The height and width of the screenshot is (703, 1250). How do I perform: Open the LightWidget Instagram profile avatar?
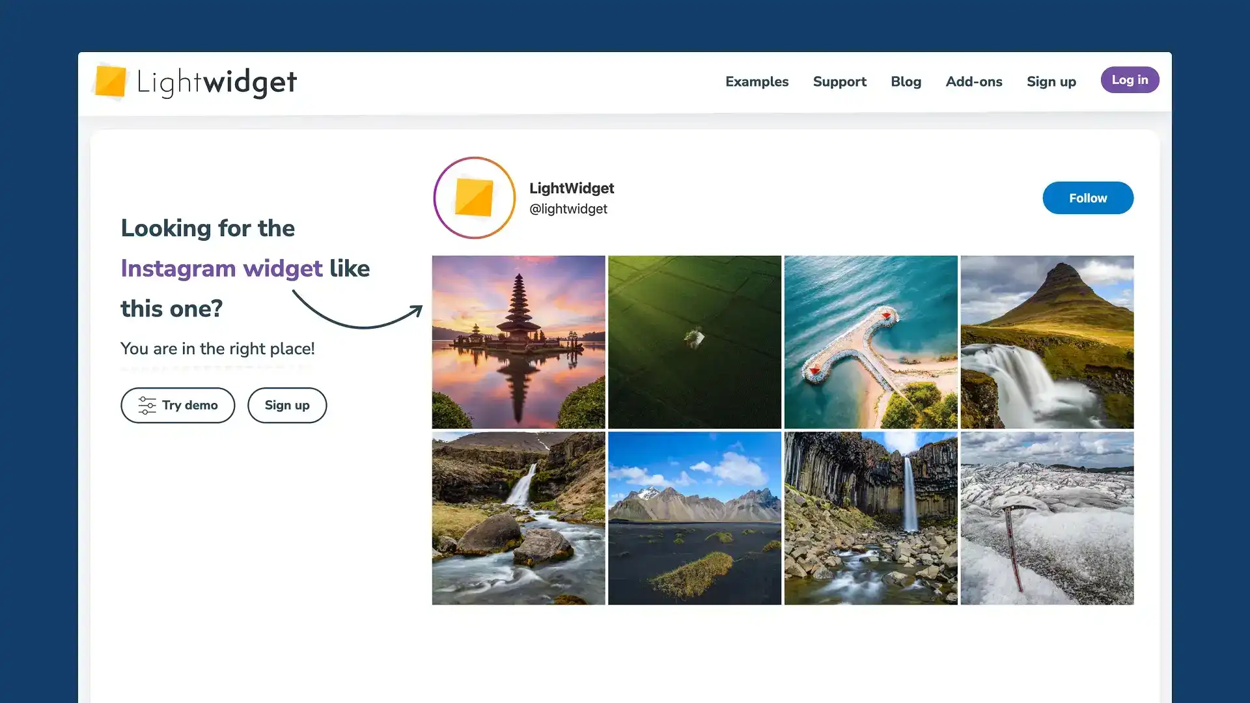[x=475, y=197]
